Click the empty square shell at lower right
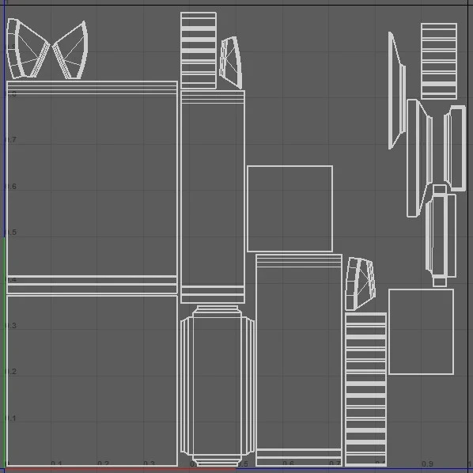The height and width of the screenshot is (473, 473). (421, 331)
